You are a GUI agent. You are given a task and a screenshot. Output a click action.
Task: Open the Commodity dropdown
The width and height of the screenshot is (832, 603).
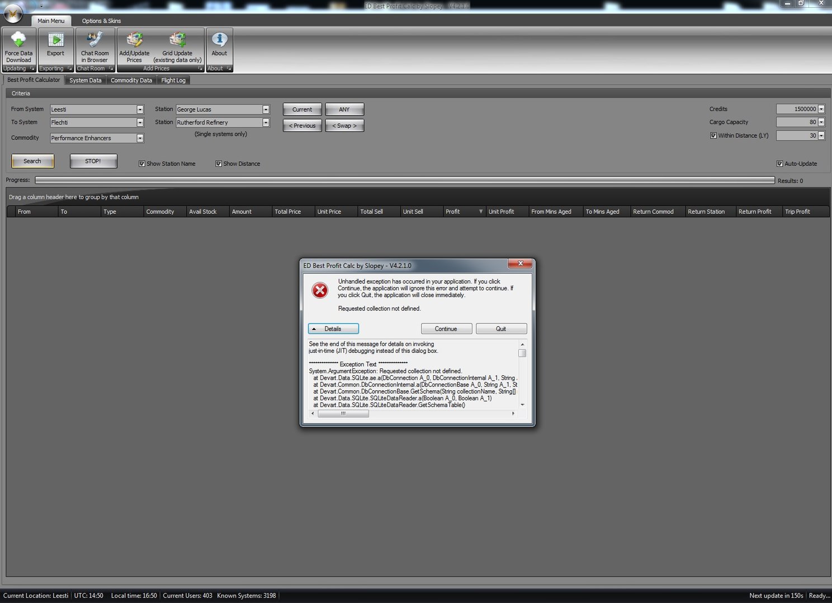click(x=140, y=138)
